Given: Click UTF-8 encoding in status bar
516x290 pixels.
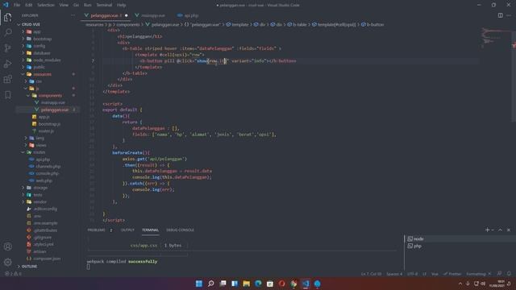Looking at the screenshot, I should tap(412, 274).
